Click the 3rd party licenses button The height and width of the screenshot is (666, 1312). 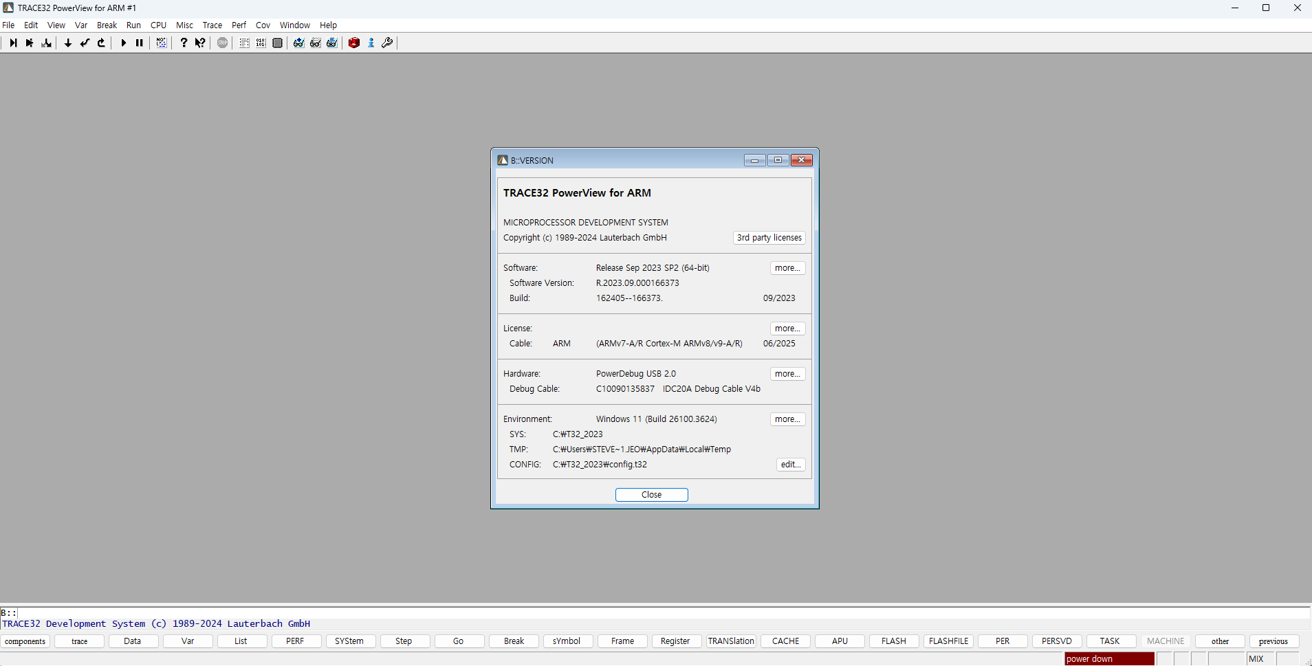click(x=769, y=238)
